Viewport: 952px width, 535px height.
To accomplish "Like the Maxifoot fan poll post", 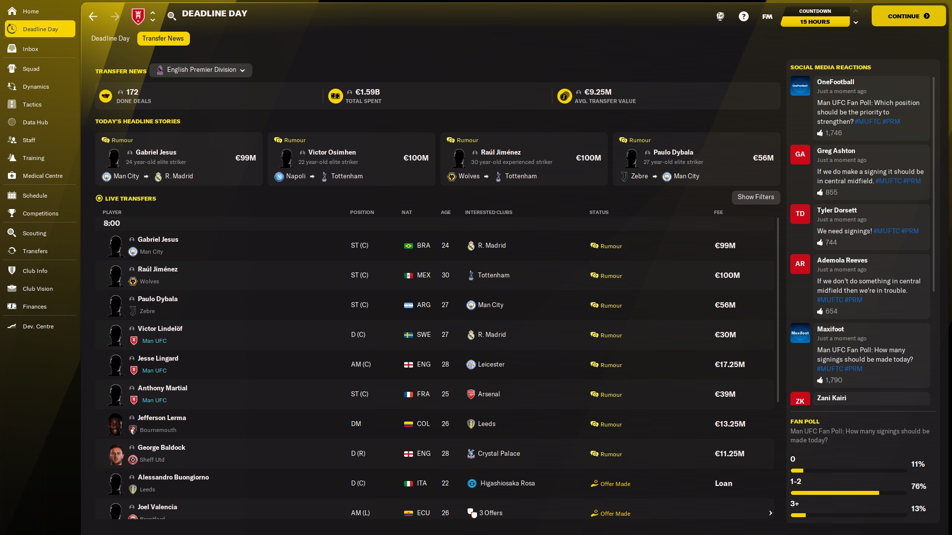I will [820, 380].
